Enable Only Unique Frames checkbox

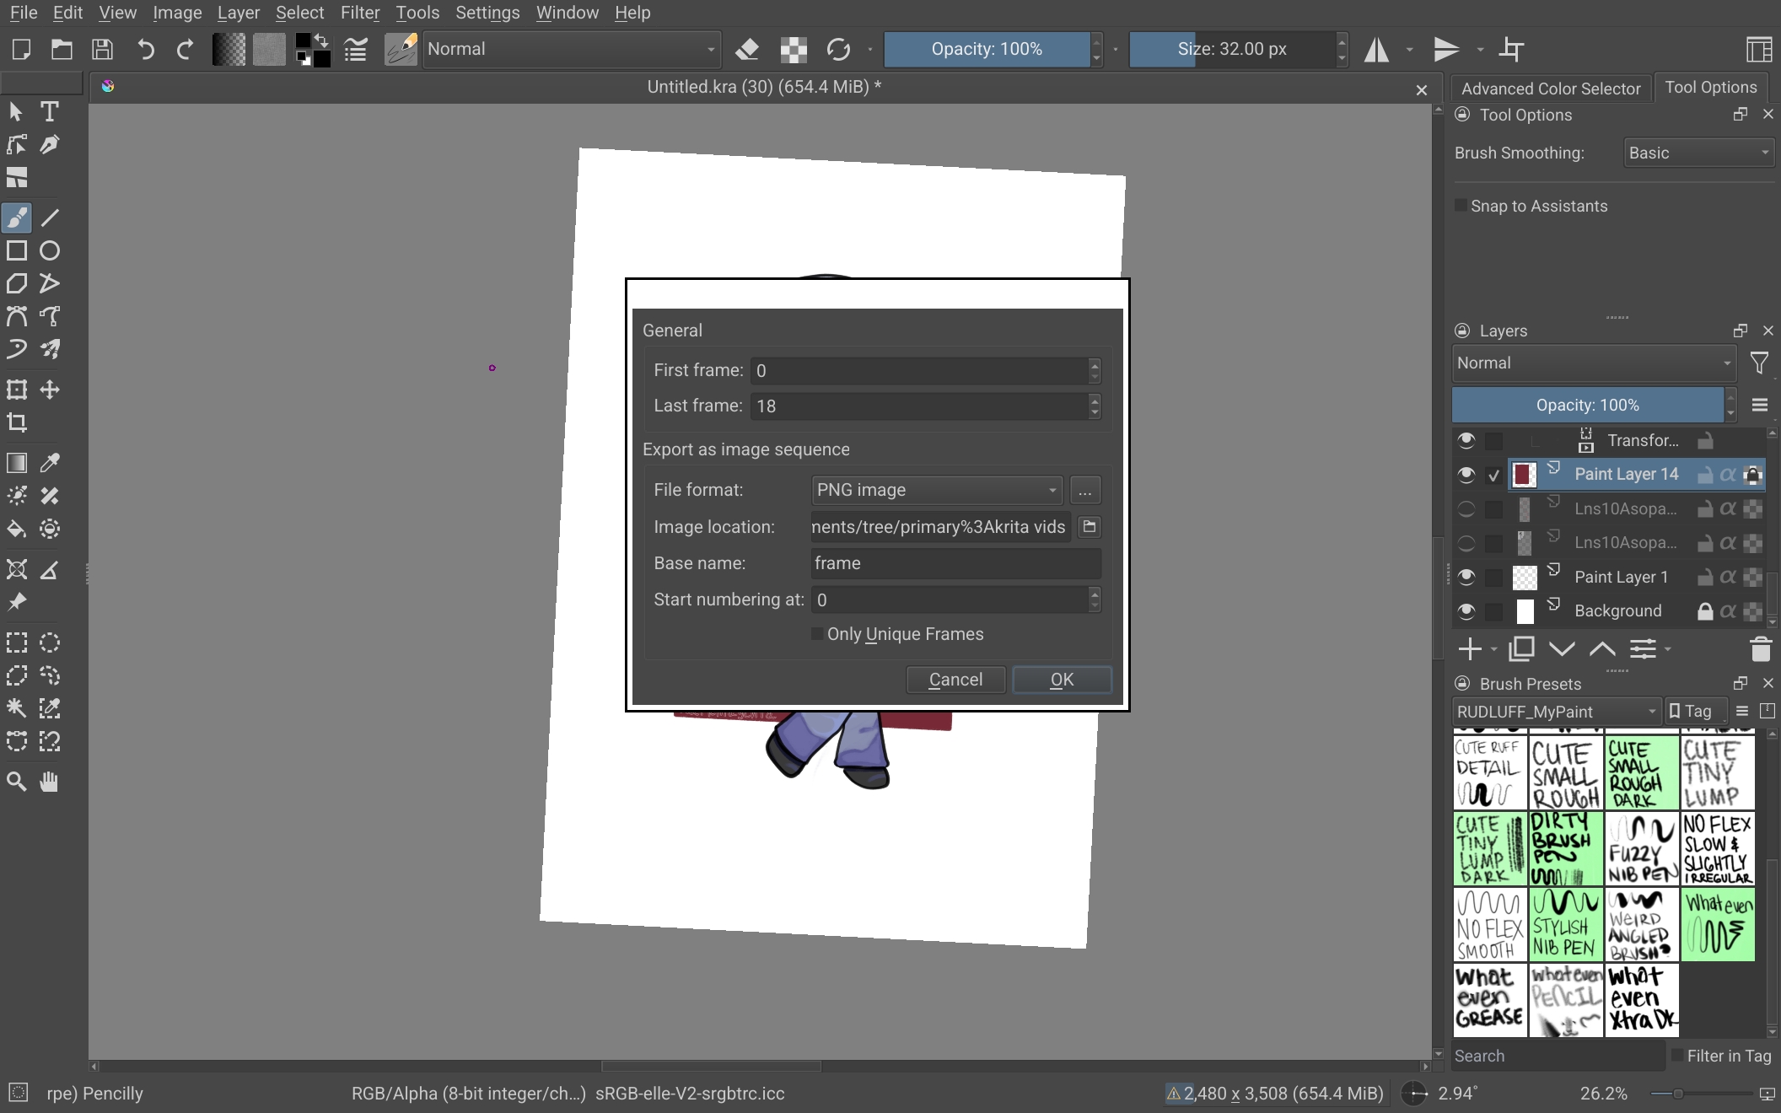click(x=816, y=634)
